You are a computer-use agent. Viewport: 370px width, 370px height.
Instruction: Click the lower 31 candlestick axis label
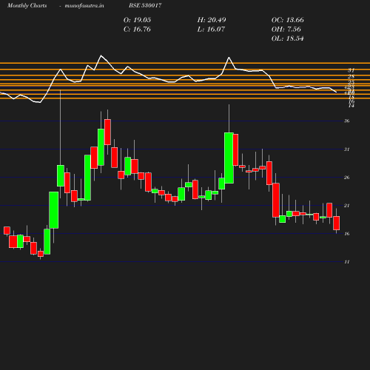(347, 149)
